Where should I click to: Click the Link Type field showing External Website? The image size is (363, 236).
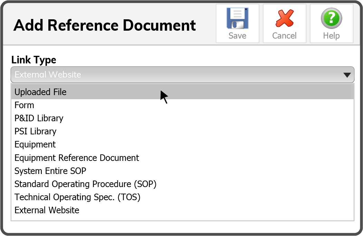[x=173, y=75]
